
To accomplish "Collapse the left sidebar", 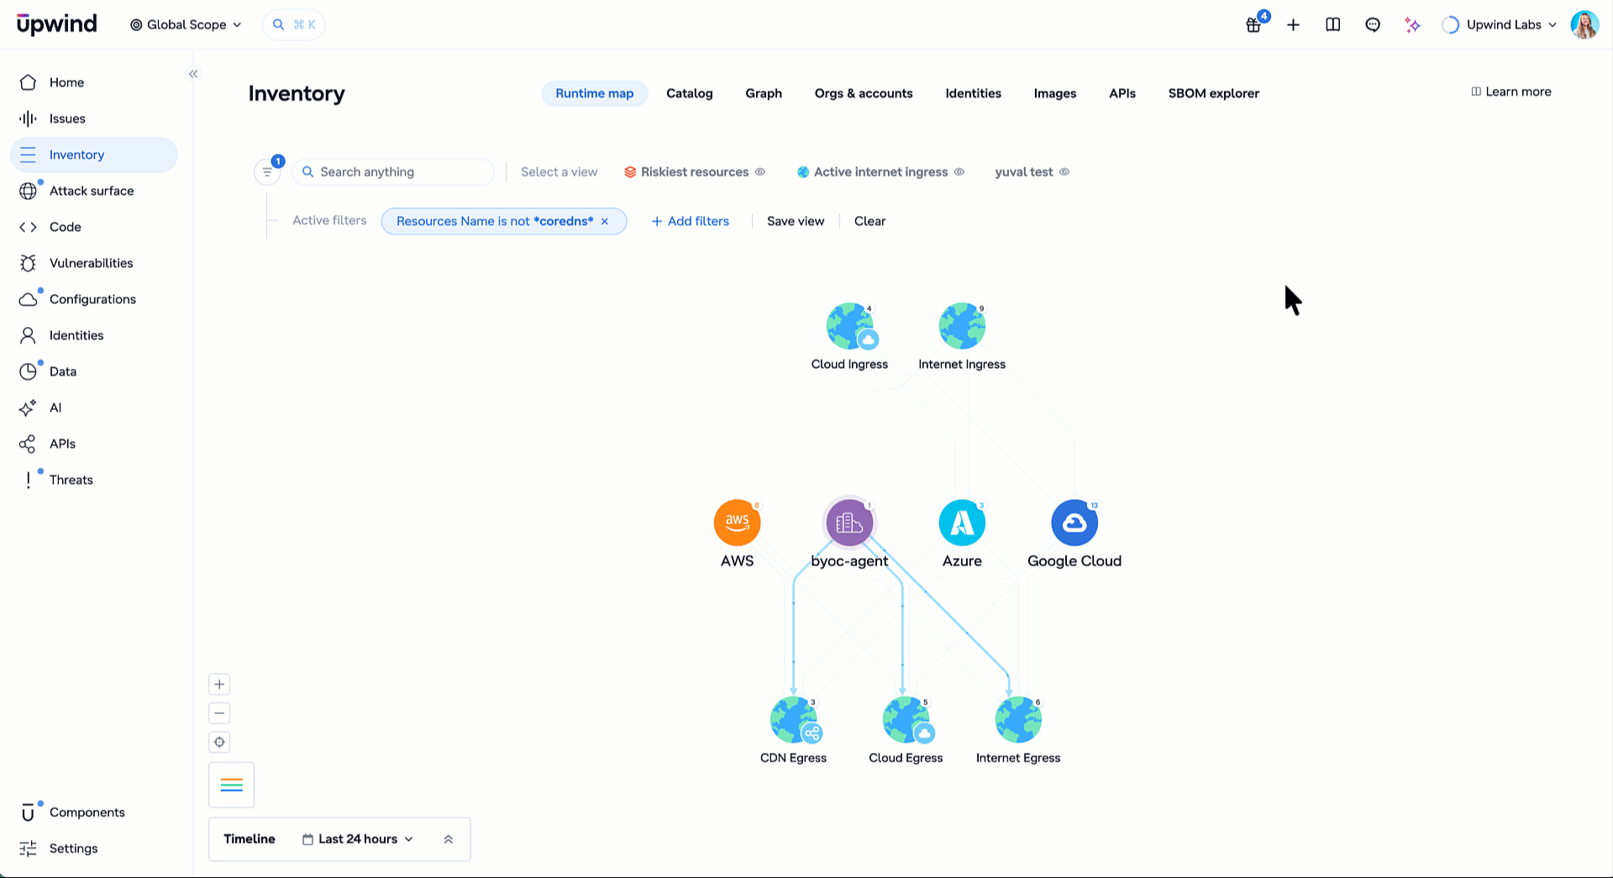I will click(193, 74).
